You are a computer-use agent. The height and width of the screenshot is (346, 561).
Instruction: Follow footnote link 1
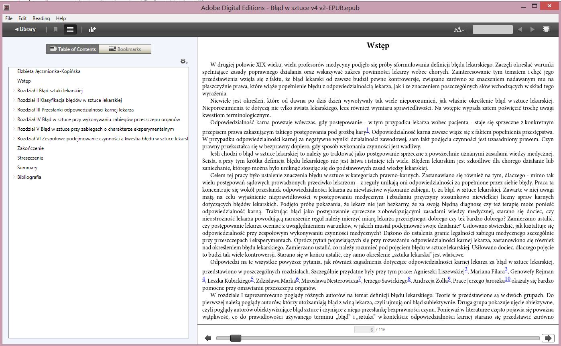coord(368,130)
